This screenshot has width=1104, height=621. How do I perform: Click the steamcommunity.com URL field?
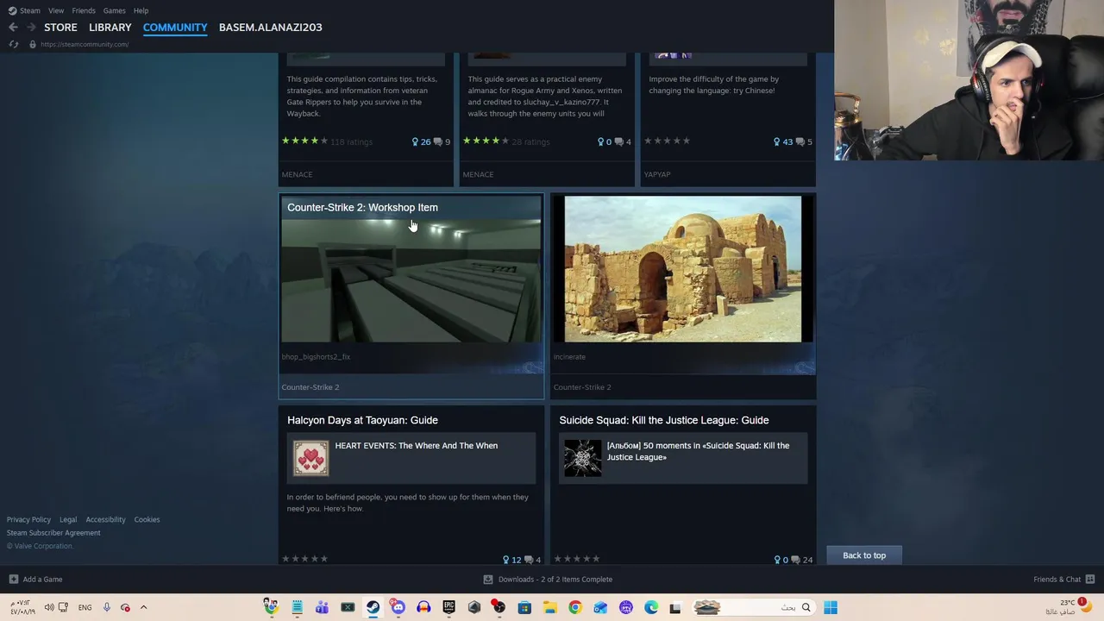[x=85, y=44]
